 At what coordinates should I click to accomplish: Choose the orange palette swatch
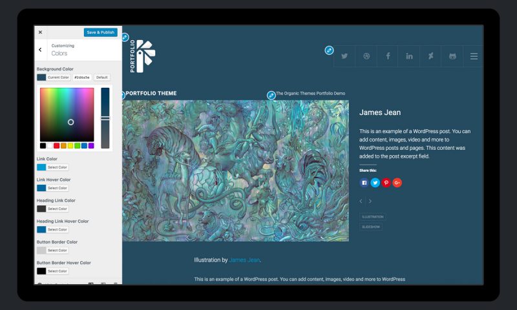point(63,145)
